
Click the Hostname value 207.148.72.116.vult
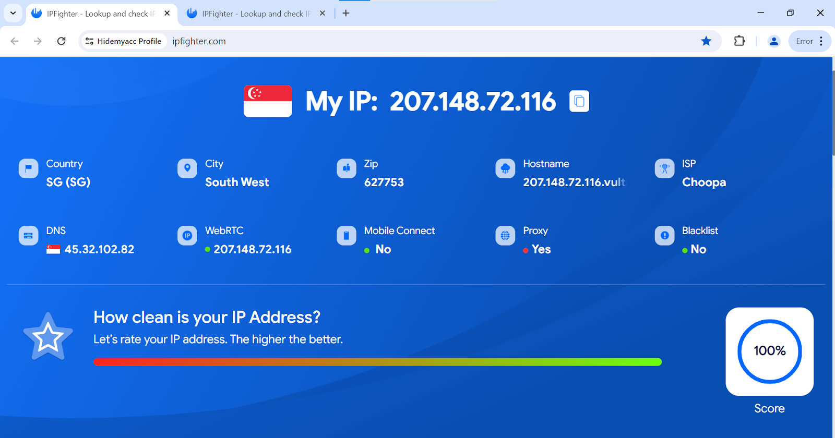coord(574,182)
